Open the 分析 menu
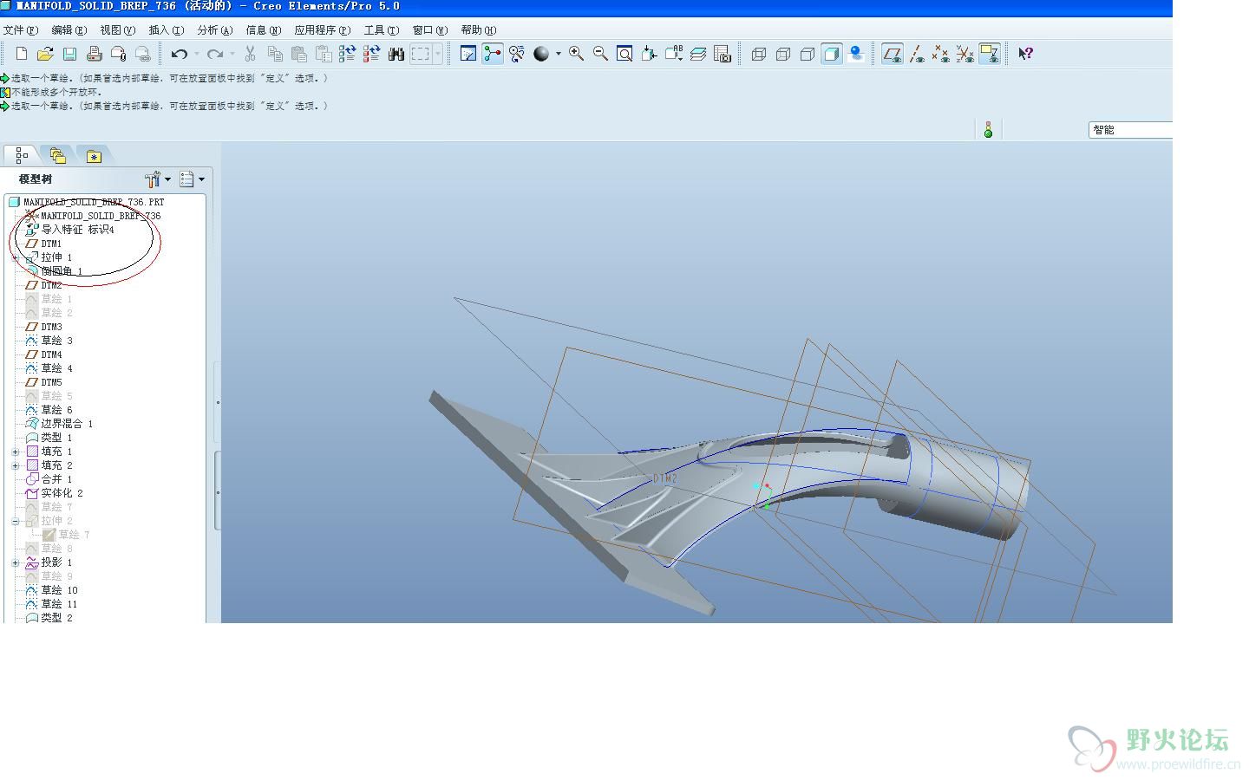Screen dimensions: 1249x780 click(214, 29)
